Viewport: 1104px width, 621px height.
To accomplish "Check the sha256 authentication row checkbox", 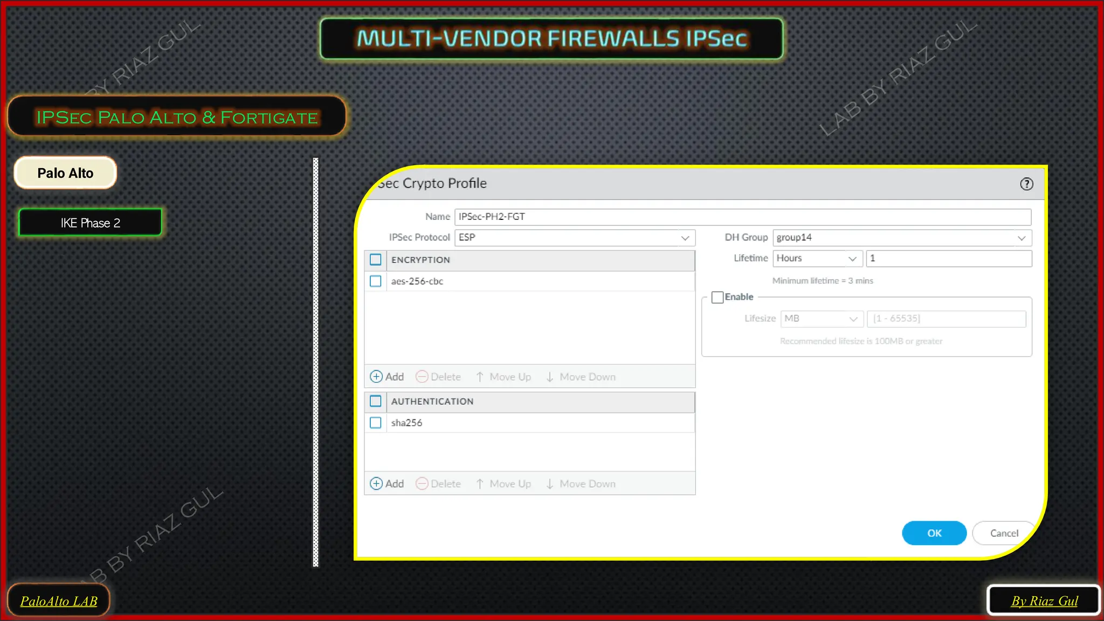I will pos(376,423).
